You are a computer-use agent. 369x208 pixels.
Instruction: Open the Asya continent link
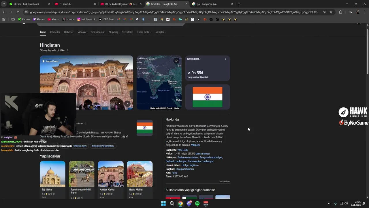(174, 173)
